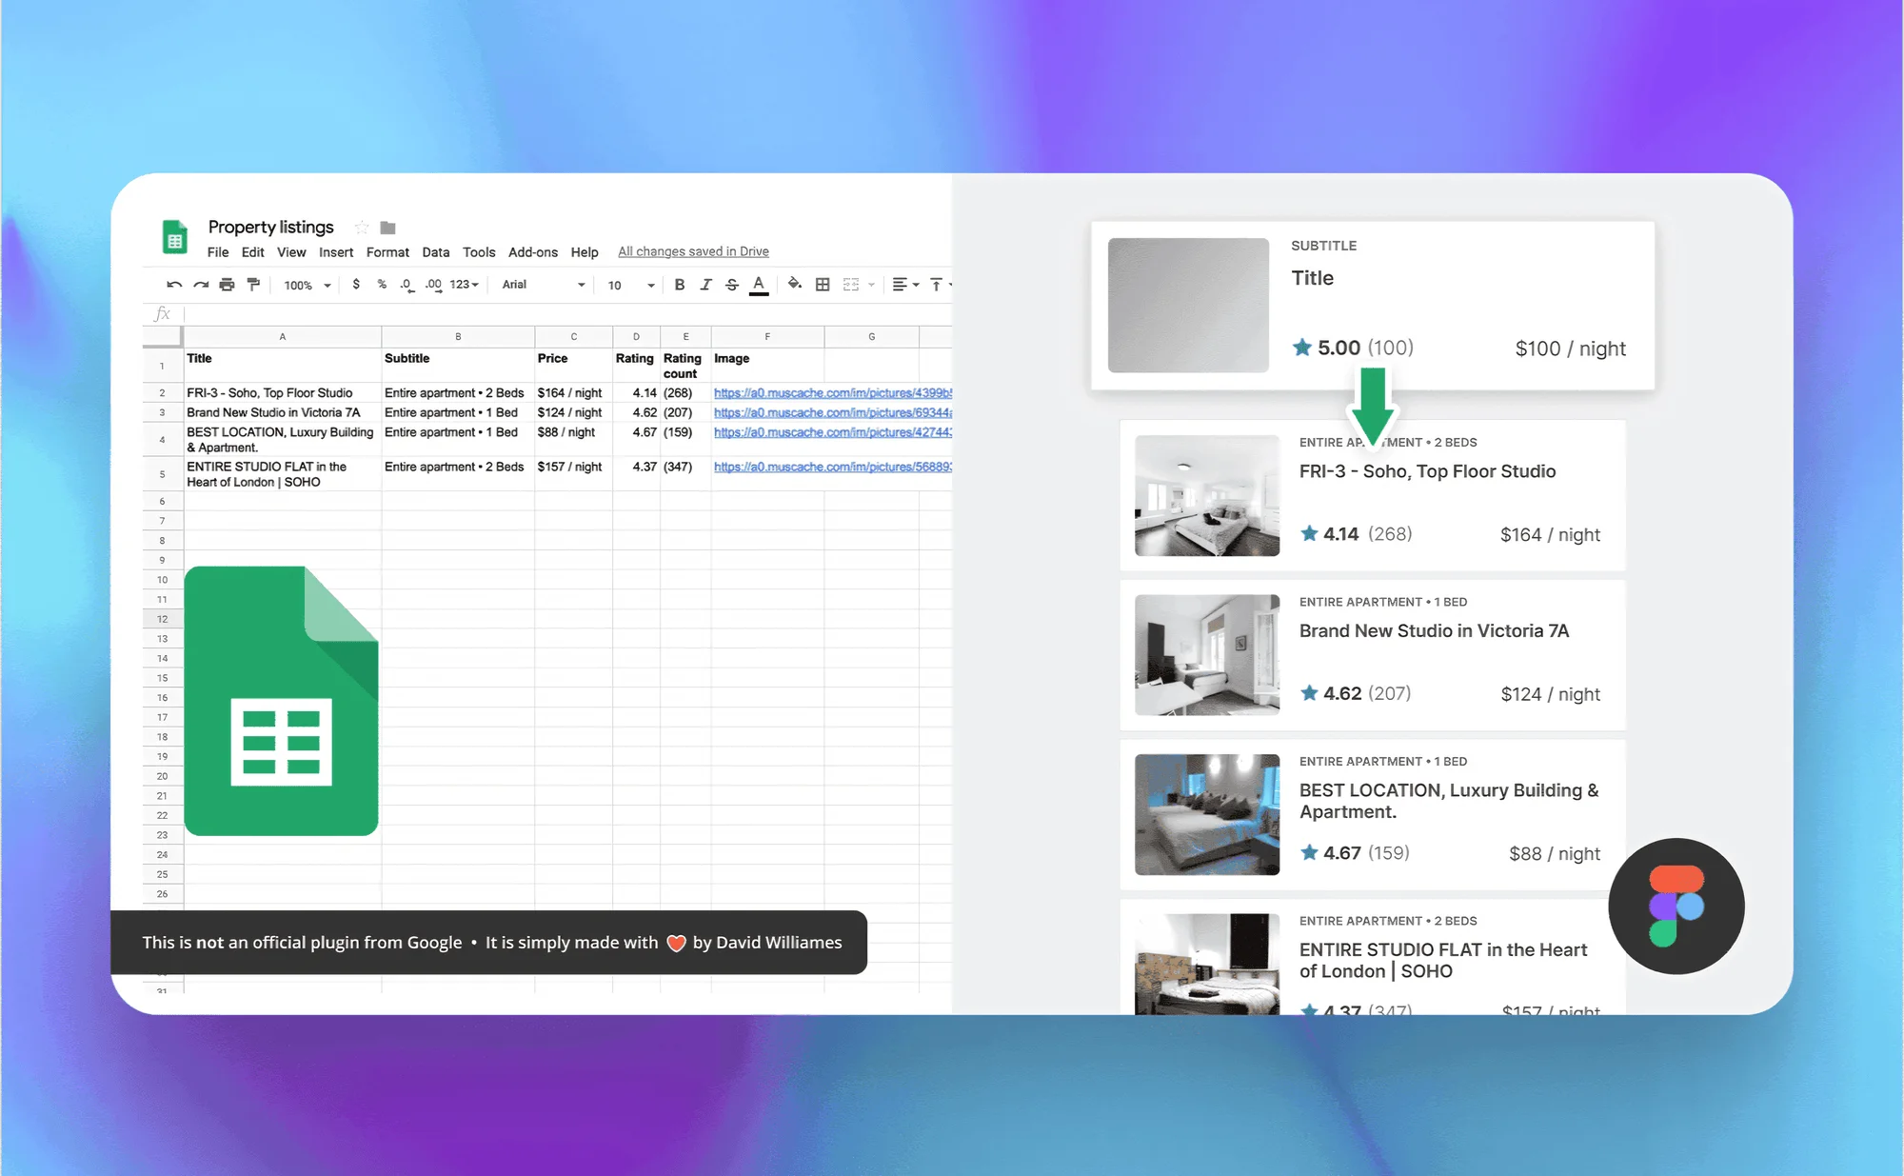Star the Property listings document
Screen dimensions: 1904x1176
coord(361,228)
